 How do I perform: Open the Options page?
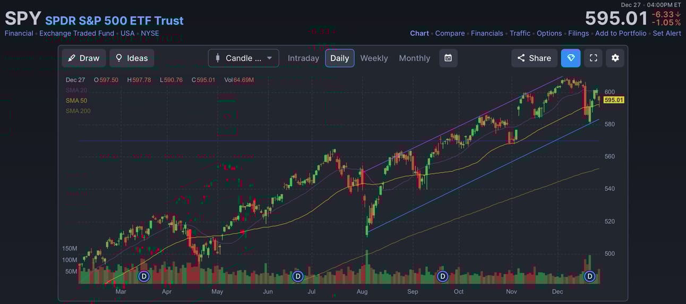549,33
